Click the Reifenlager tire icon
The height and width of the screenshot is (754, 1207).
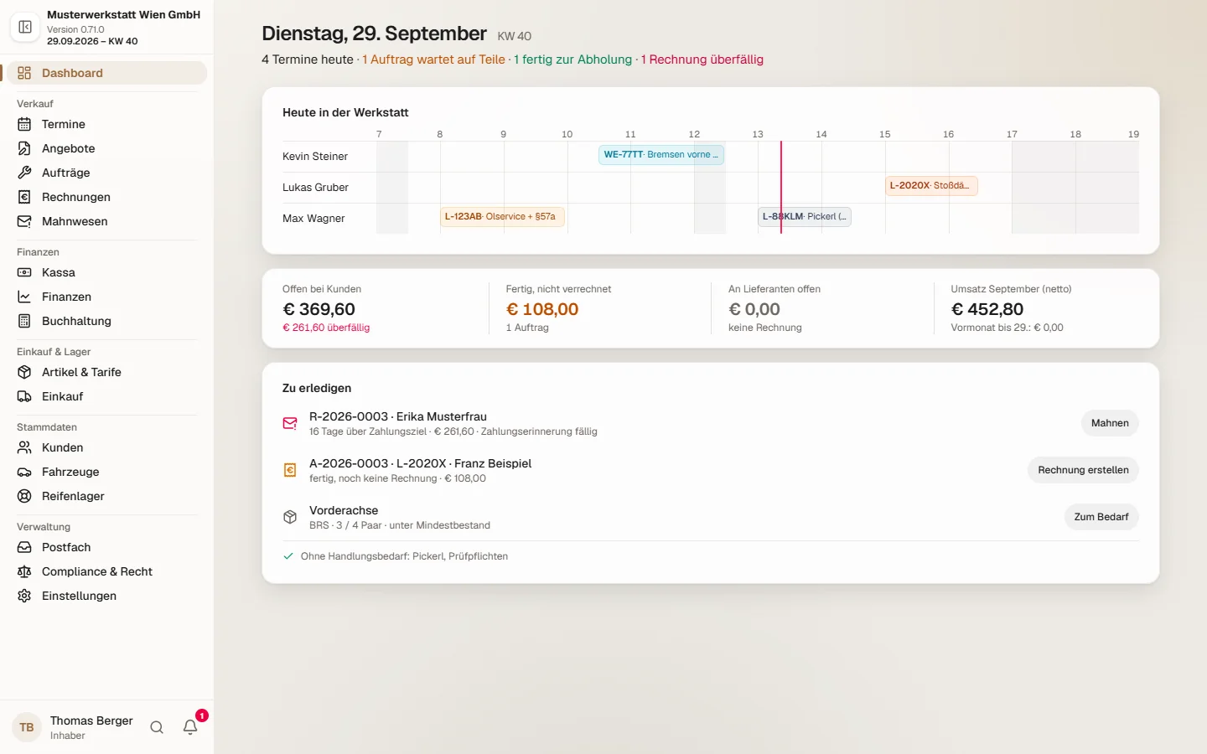coord(24,496)
